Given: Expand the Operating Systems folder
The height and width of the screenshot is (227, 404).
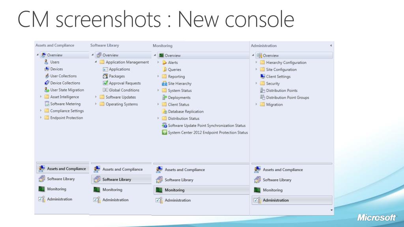Looking at the screenshot, I should (96, 104).
